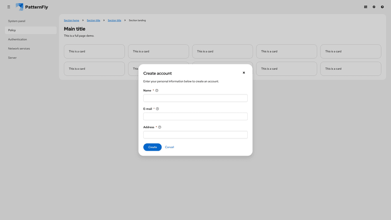Click the Name input field
Viewport: 391px width, 220px height.
click(195, 98)
